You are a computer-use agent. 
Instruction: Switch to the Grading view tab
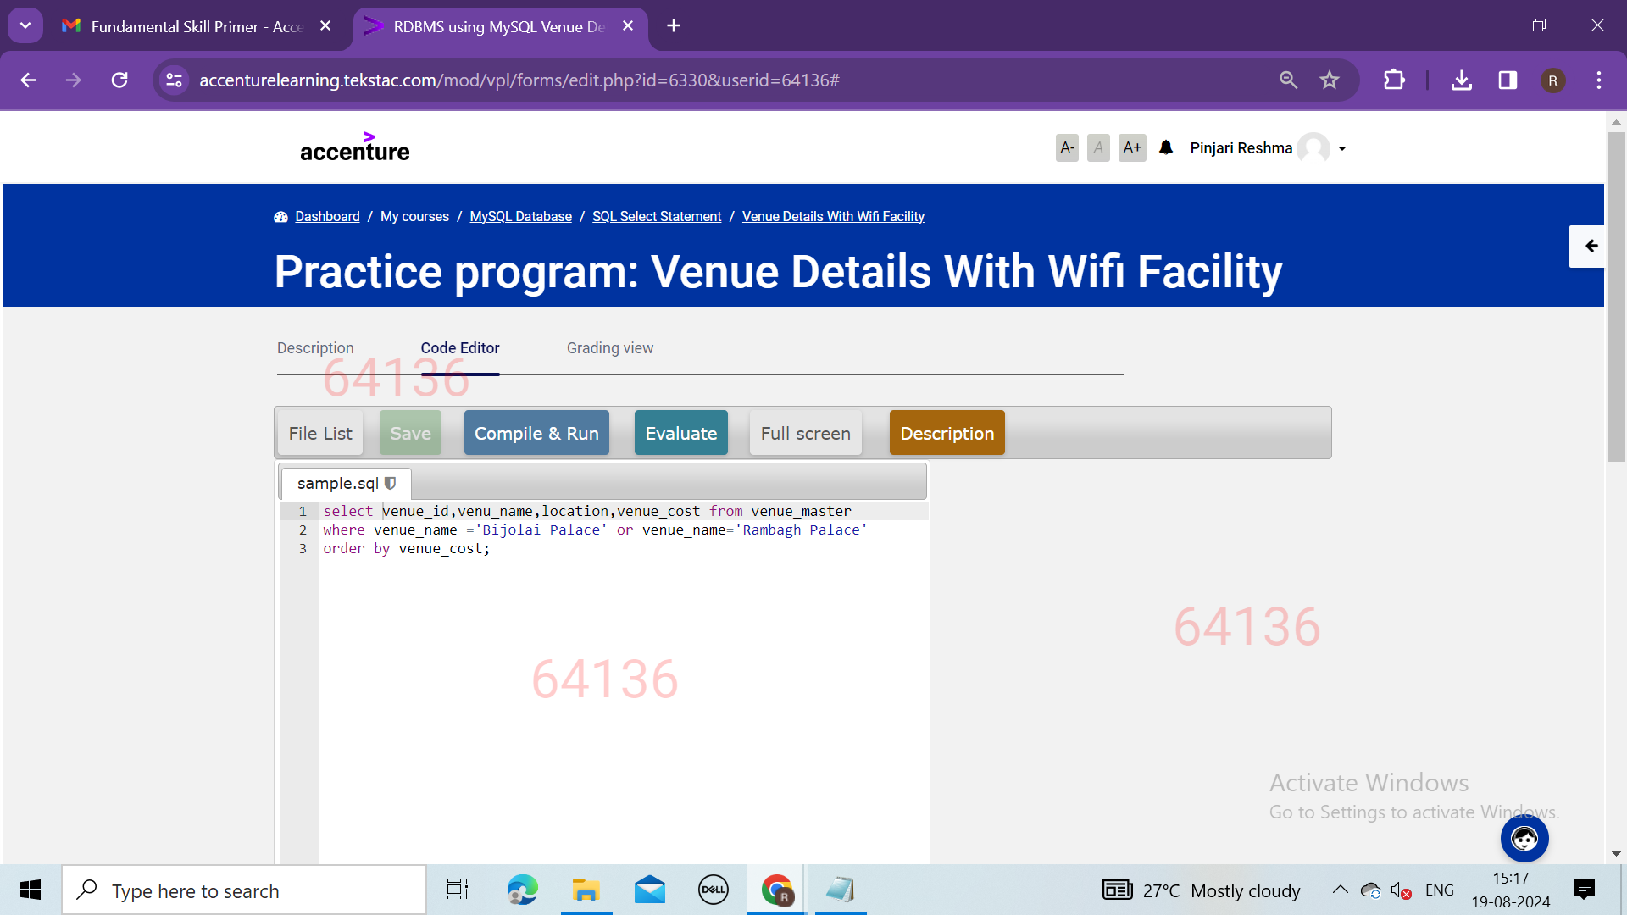pyautogui.click(x=609, y=348)
